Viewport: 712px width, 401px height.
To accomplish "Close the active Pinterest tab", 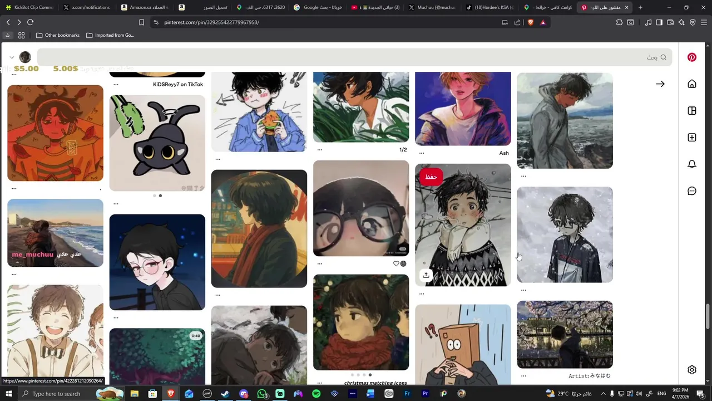I will 627,7.
